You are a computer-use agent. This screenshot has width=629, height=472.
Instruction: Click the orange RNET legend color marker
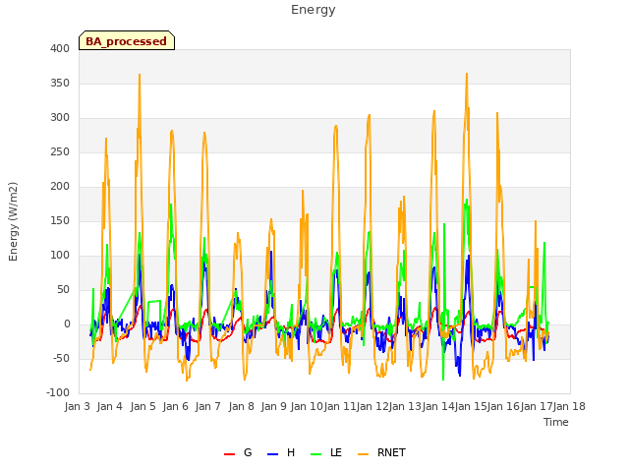click(363, 454)
